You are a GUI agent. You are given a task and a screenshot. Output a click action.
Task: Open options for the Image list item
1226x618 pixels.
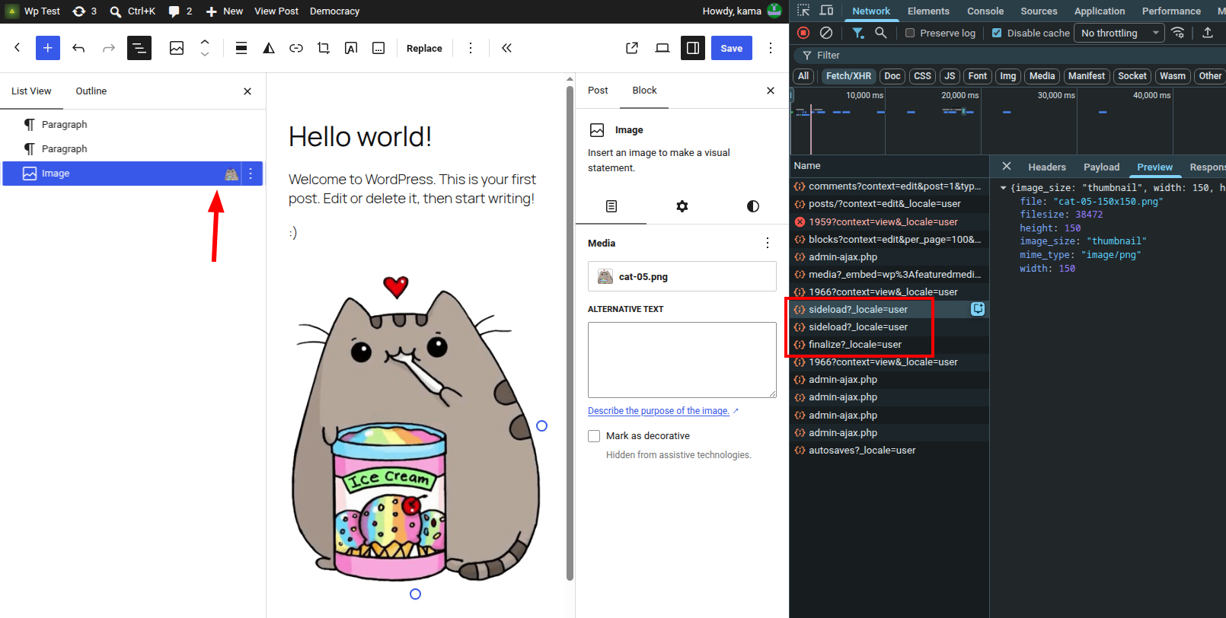(251, 174)
